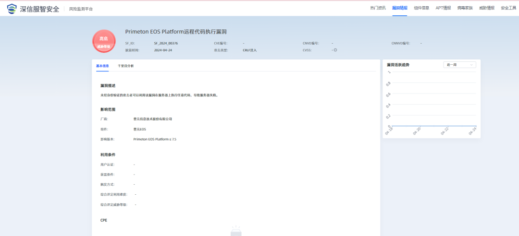The image size is (519, 236).
Task: Click the 04-22 data point on the trend chart
Action: pos(448,126)
